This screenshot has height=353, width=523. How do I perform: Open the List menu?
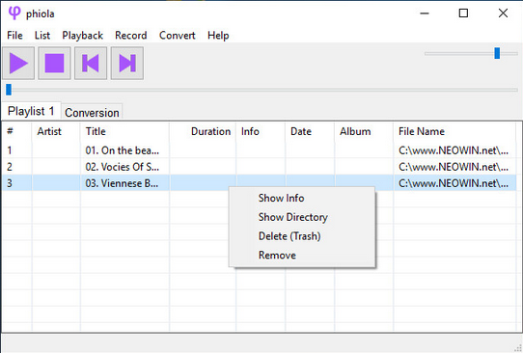click(x=42, y=36)
